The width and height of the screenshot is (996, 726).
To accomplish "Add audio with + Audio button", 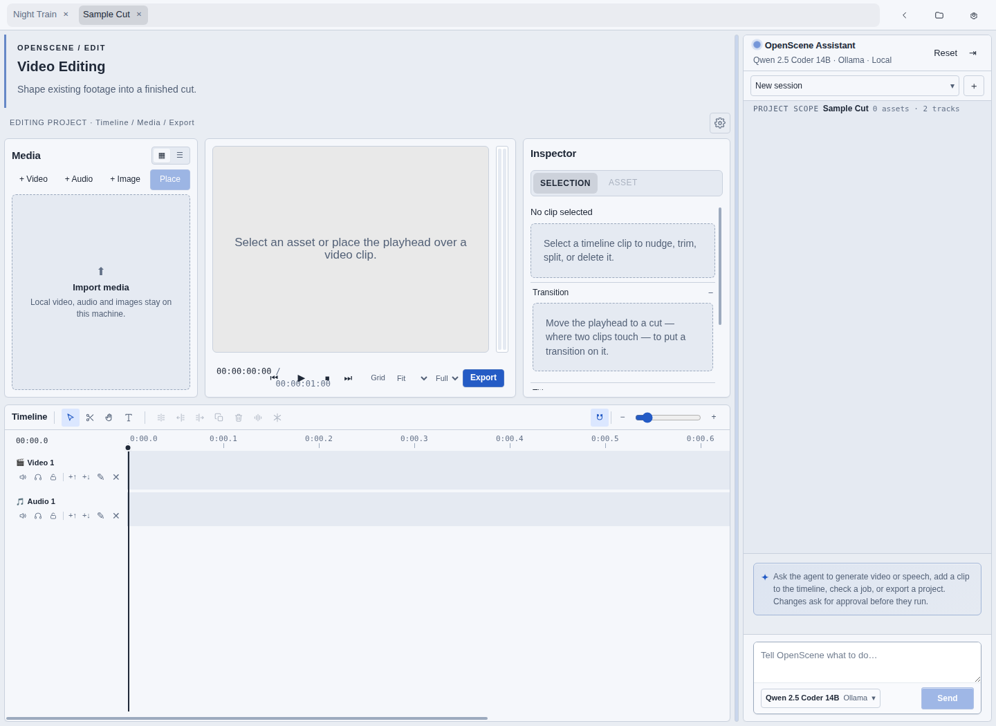I will click(x=79, y=179).
